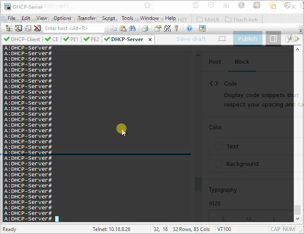Open the Window menu
Viewport: 304px width, 234px height.
click(x=149, y=18)
